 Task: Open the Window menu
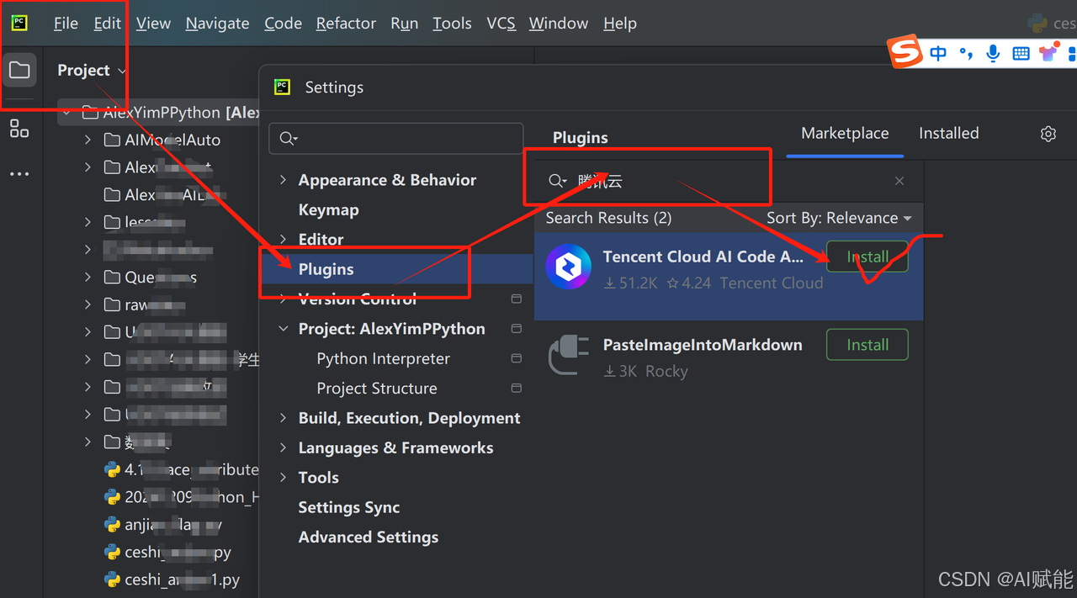point(559,24)
